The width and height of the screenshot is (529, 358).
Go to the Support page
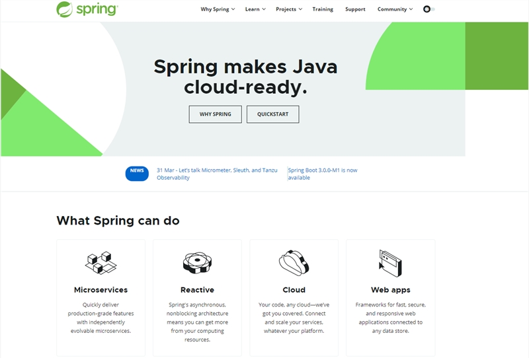tap(355, 9)
